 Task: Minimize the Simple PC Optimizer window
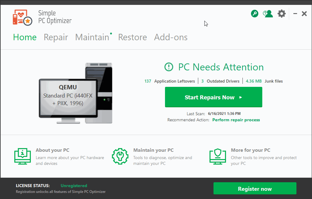click(295, 14)
